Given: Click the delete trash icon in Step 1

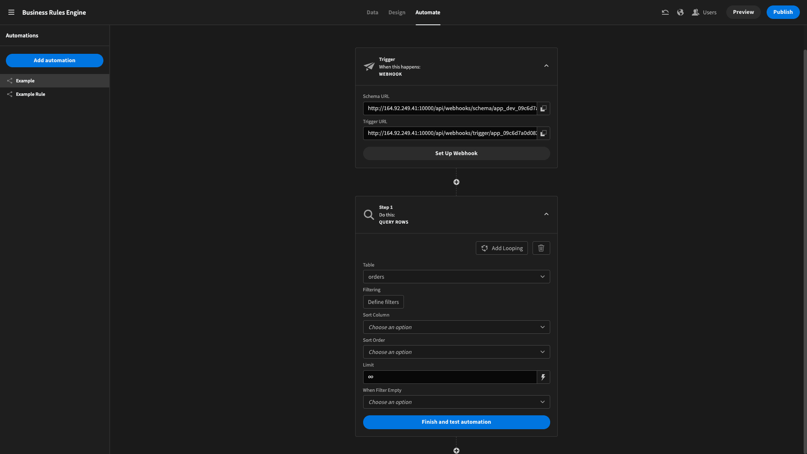Looking at the screenshot, I should pyautogui.click(x=541, y=248).
